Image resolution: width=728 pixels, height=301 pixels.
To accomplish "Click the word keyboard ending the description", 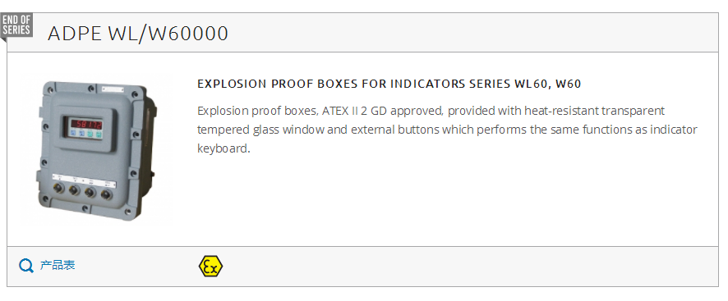I will tap(222, 148).
